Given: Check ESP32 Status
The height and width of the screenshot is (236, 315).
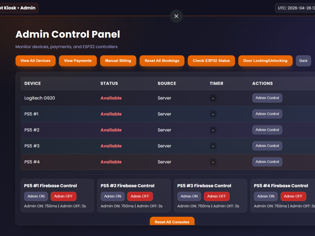Looking at the screenshot, I should click(x=211, y=61).
